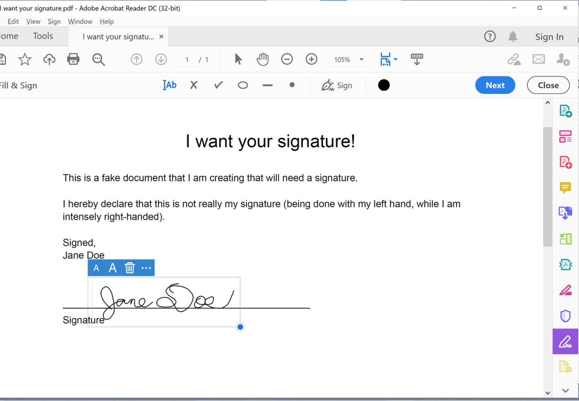Go to previous page arrow
Screen dimensions: 579x401
coord(137,59)
